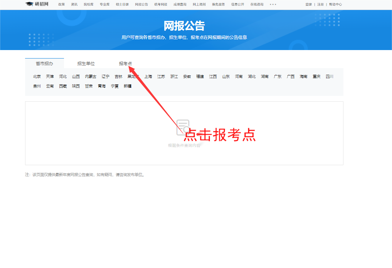
Task: Click the 注册 link
Action: [321, 5]
